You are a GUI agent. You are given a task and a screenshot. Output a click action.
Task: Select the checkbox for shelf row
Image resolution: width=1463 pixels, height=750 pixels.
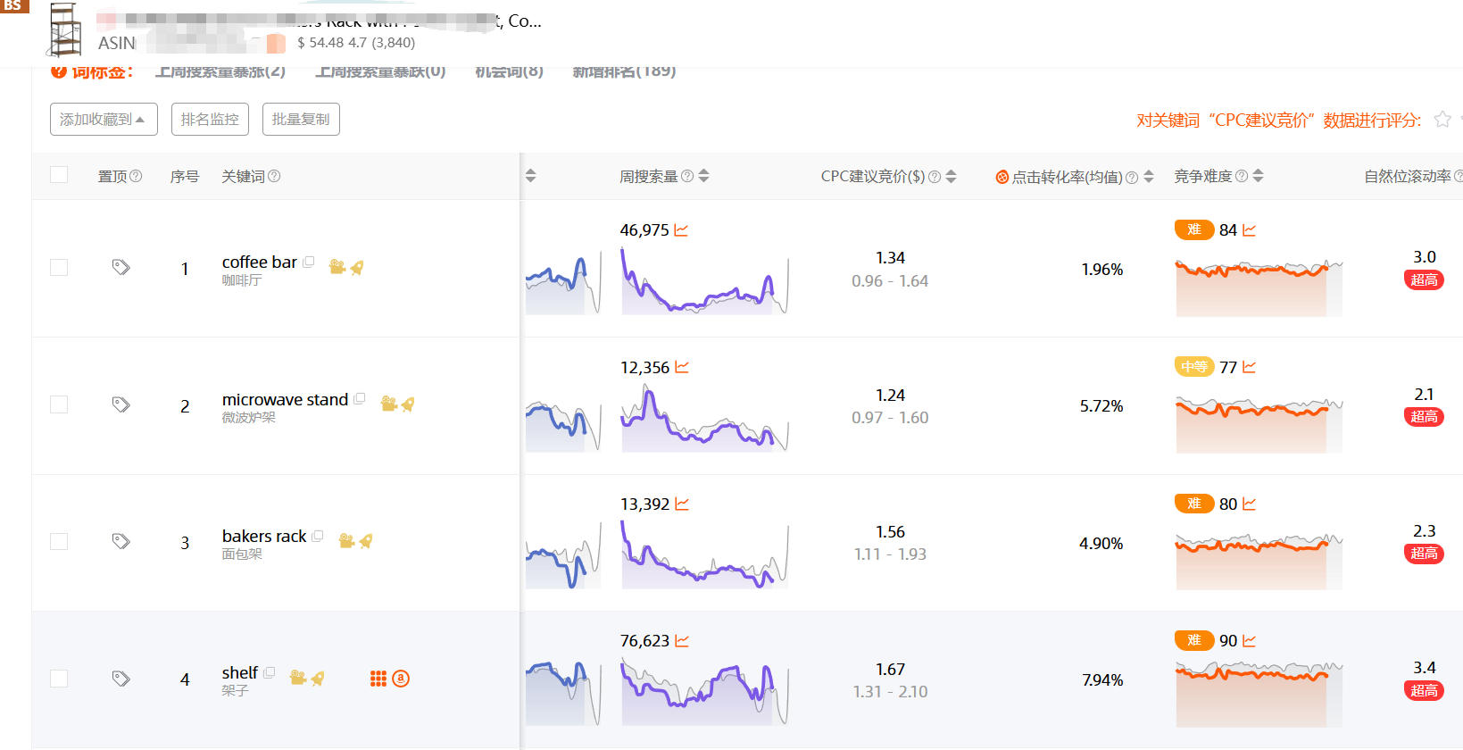59,679
